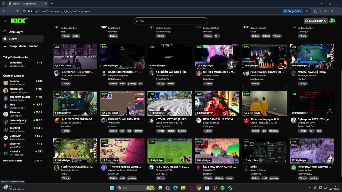Click Mekip tag under CyberRuizTv
The height and width of the screenshot is (192, 342).
[x=170, y=83]
